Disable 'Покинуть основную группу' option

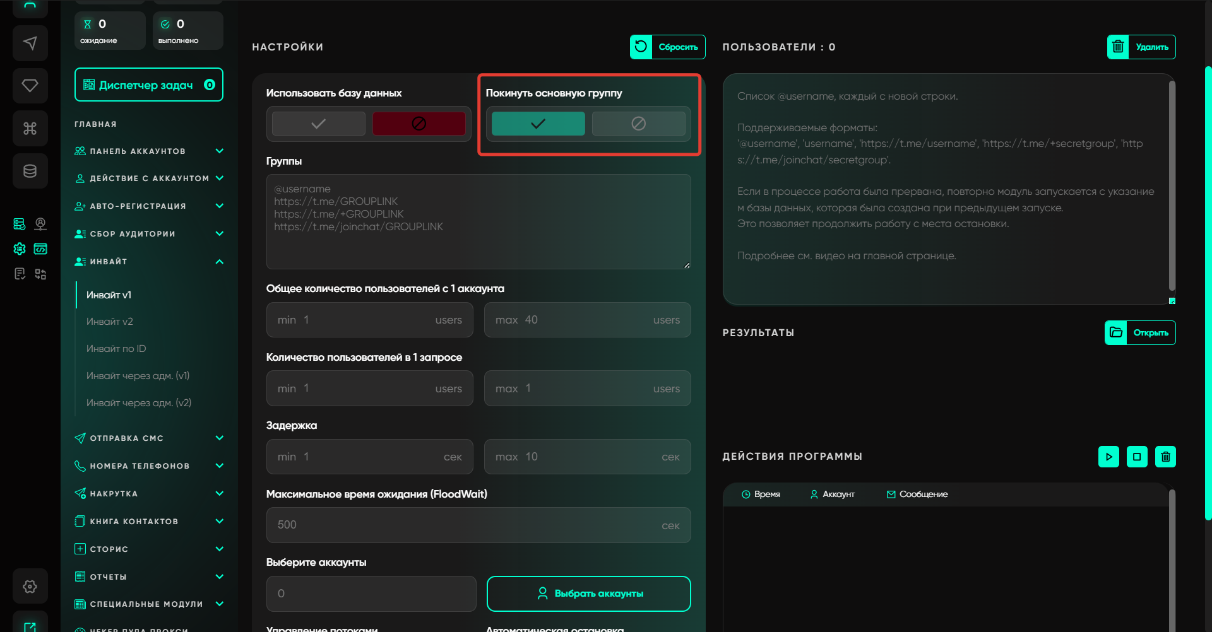638,124
